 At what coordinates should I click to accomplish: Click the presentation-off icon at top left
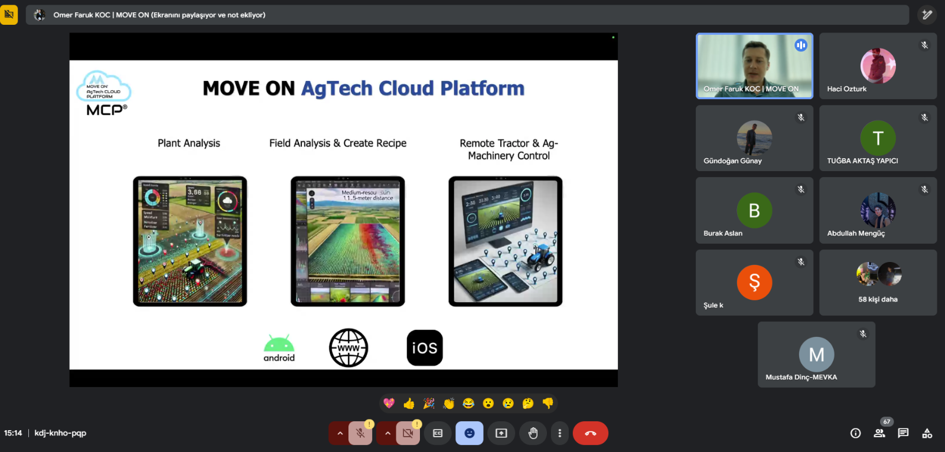coord(9,14)
